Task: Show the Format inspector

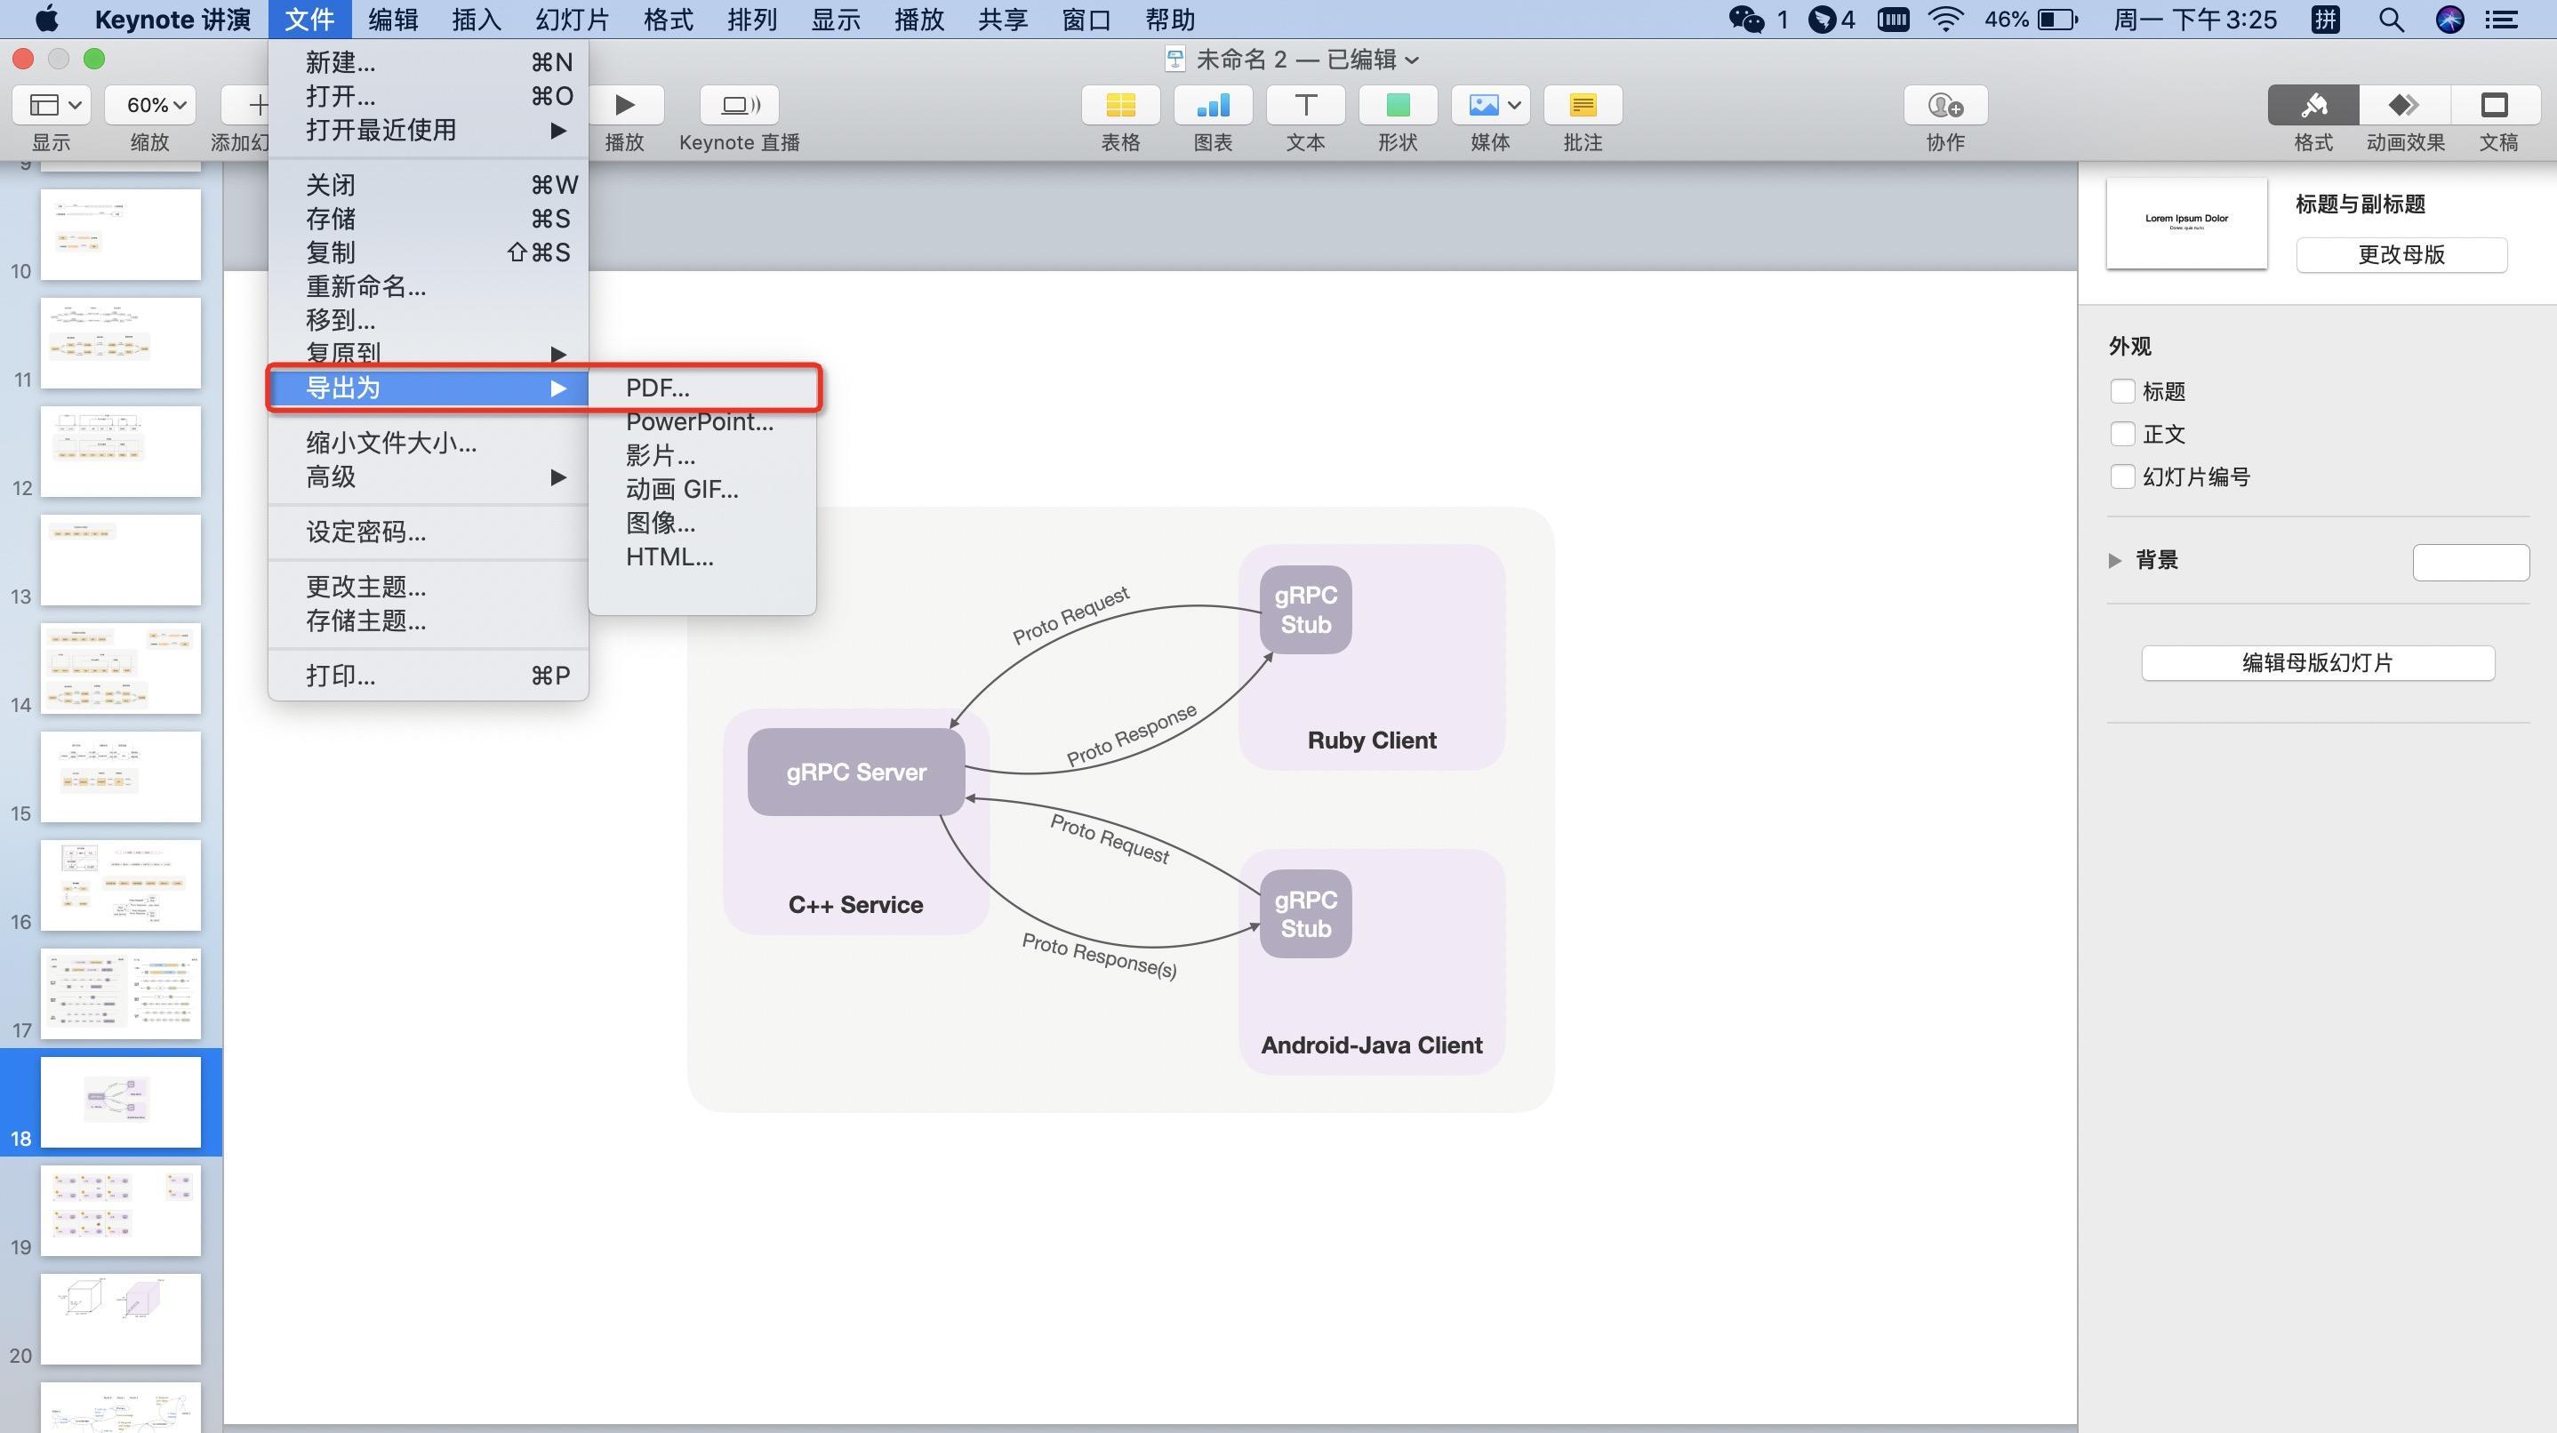Action: pos(2313,105)
